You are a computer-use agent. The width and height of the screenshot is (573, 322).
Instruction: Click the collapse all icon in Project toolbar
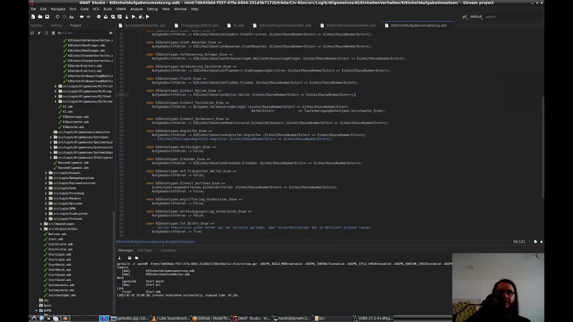point(46,33)
